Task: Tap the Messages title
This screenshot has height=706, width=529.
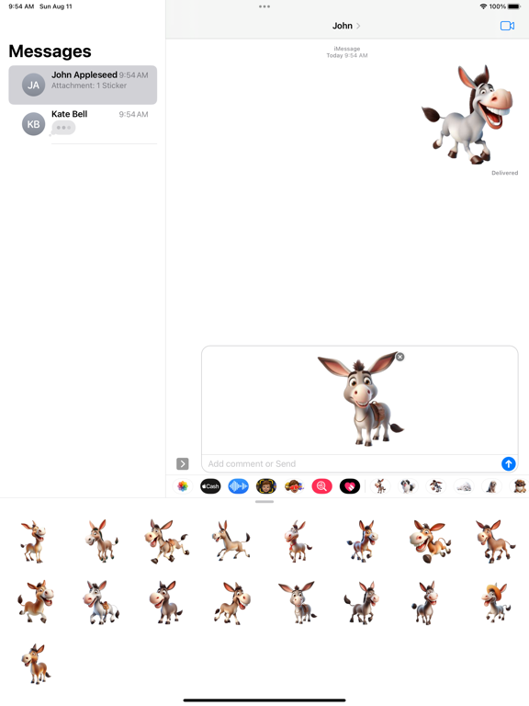Action: tap(50, 51)
